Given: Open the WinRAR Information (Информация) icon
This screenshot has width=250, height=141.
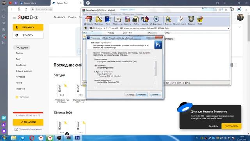Looking at the screenshot, I should 156,21.
